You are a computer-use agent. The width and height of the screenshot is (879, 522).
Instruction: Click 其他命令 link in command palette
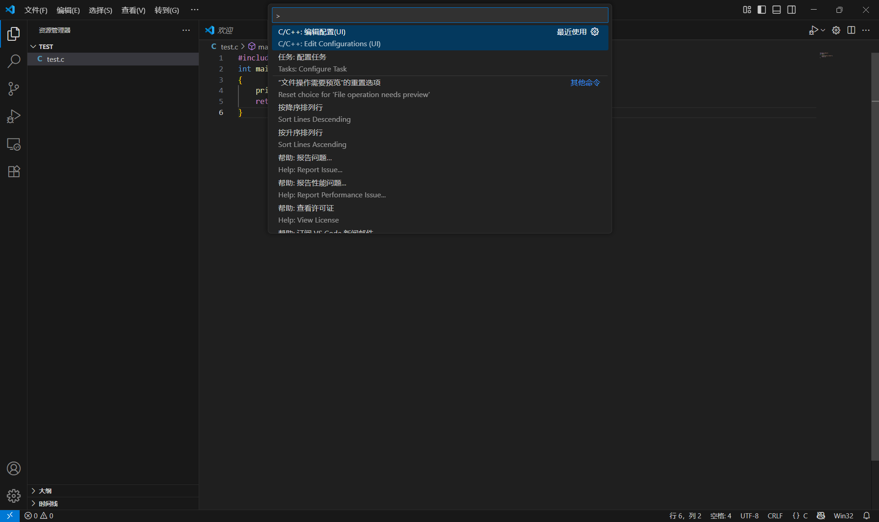584,82
